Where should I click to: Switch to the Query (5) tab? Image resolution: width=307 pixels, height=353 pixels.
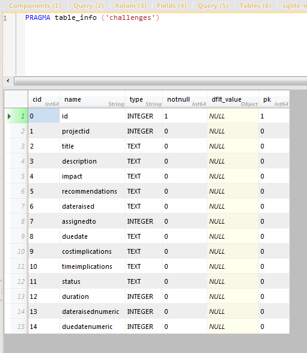[x=213, y=5]
